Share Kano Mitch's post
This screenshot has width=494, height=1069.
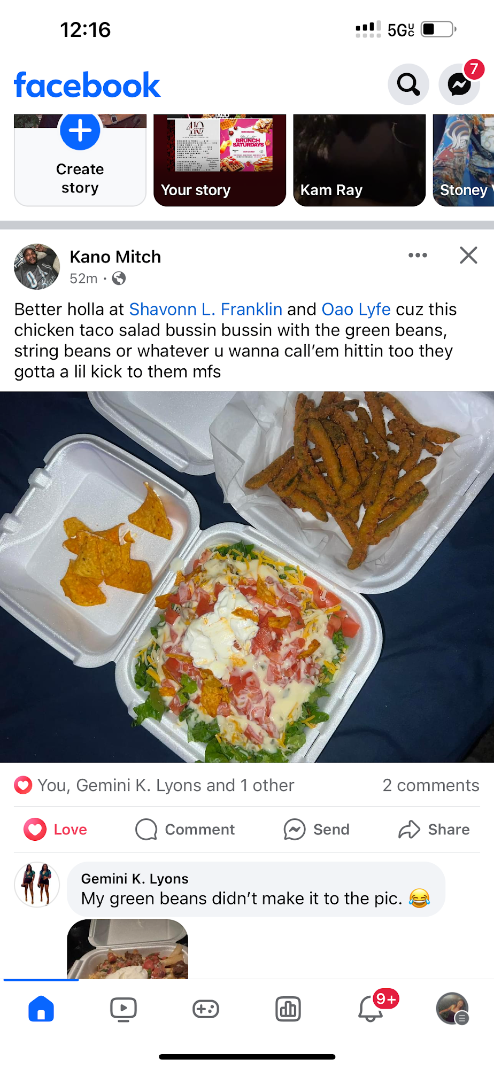coord(434,830)
